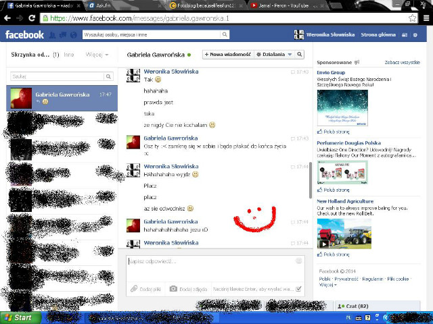
Task: Open Weronika Słowińska profile link in header
Action: [x=330, y=34]
